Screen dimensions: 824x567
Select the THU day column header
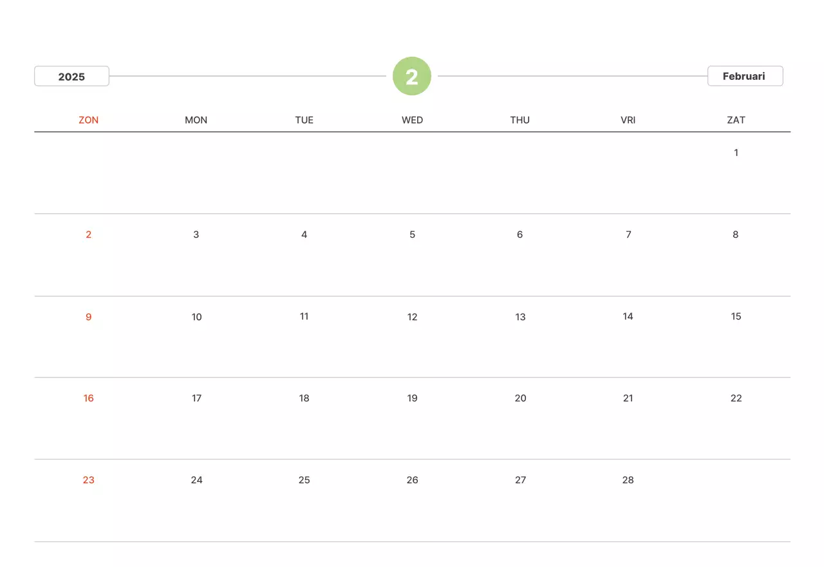[520, 120]
